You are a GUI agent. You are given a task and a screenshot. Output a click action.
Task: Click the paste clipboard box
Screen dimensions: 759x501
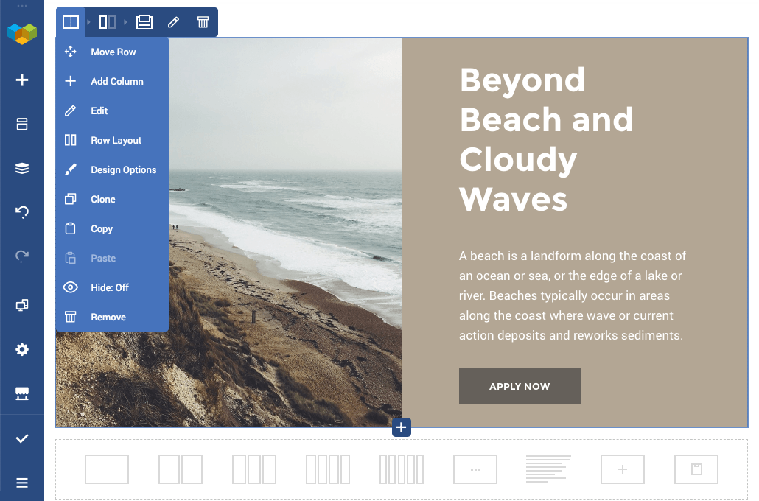(x=696, y=469)
